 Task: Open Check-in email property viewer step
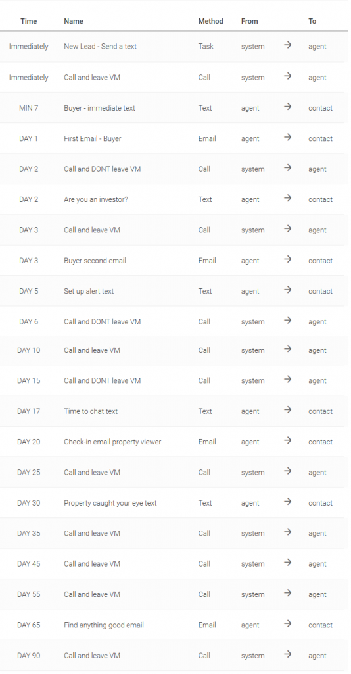tap(112, 442)
